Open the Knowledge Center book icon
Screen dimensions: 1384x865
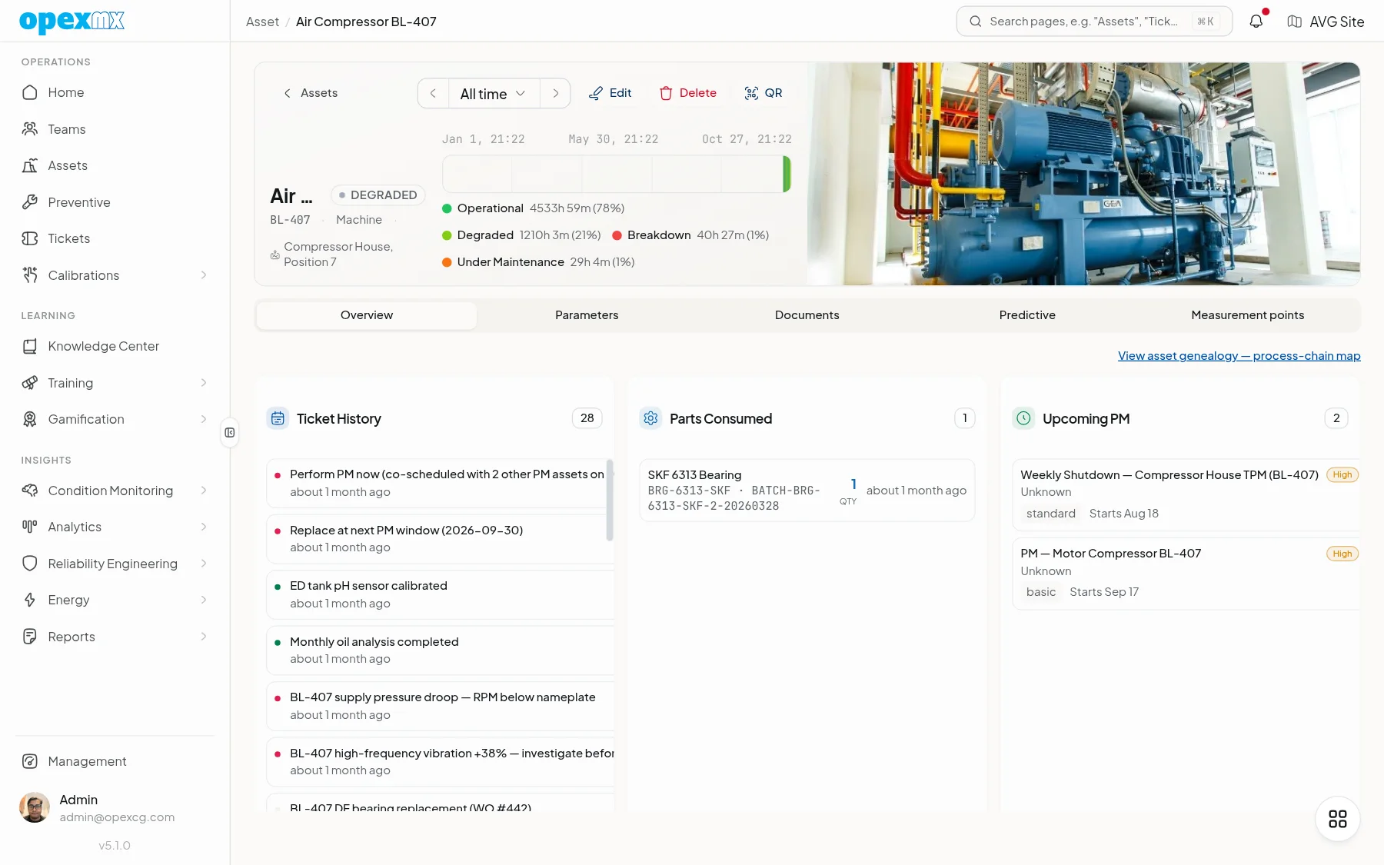click(x=30, y=346)
